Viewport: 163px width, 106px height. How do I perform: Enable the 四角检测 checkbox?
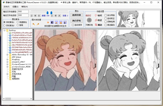click(x=106, y=22)
